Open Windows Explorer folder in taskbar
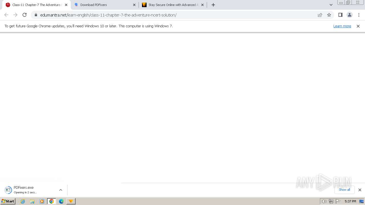This screenshot has height=205, width=365. click(x=32, y=201)
